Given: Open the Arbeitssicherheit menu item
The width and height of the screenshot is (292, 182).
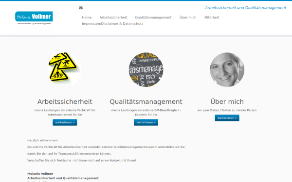Looking at the screenshot, I should pyautogui.click(x=113, y=17).
